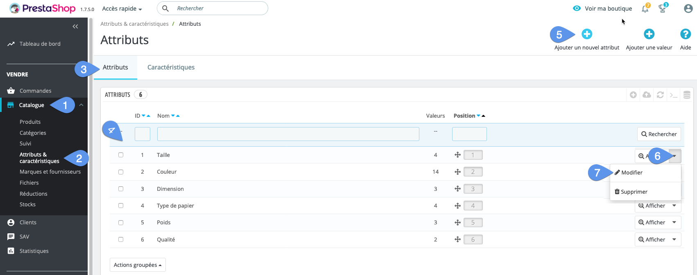The image size is (697, 275).
Task: Tick the checkbox for Qualité row
Action: click(121, 239)
